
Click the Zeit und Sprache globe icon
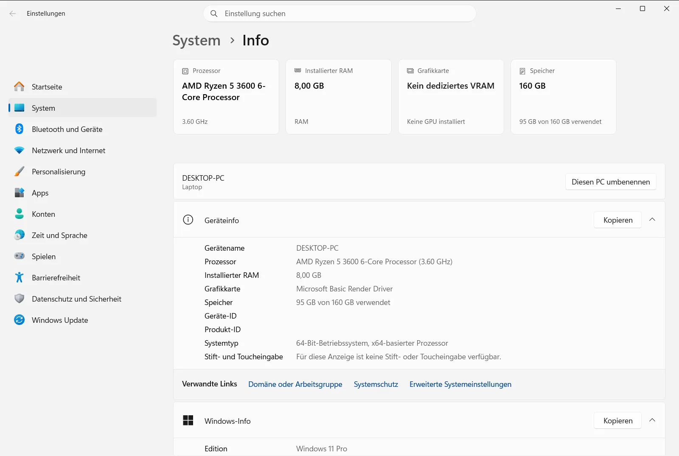point(19,235)
